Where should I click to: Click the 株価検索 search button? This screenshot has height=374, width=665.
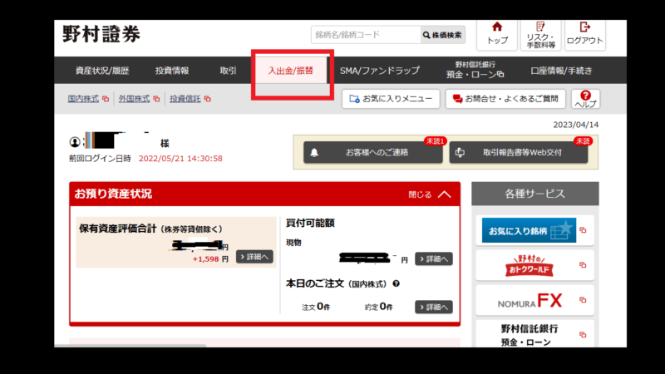[442, 35]
